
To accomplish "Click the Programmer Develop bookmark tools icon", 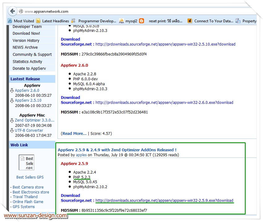I will (73, 21).
